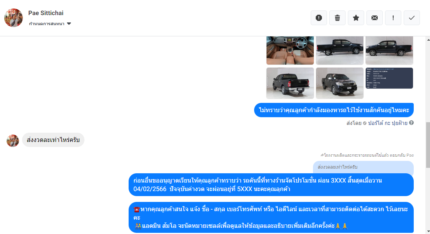Click the scrollbar down arrow at bottom

pyautogui.click(x=428, y=232)
